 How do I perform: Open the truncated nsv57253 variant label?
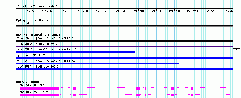click(234, 49)
